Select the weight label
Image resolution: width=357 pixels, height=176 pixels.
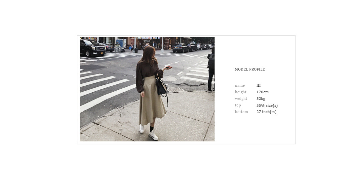[x=241, y=99]
